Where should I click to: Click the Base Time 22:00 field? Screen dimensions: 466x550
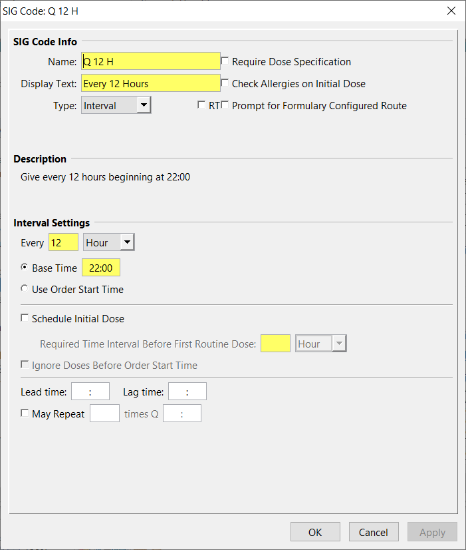[100, 268]
